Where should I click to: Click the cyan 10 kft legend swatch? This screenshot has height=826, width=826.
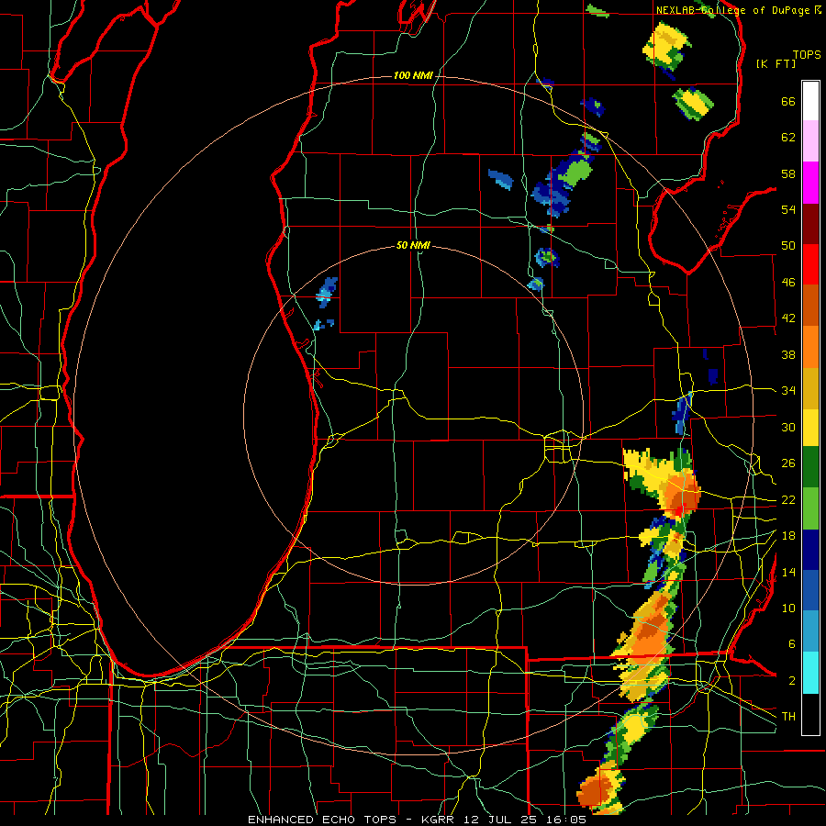click(x=810, y=673)
